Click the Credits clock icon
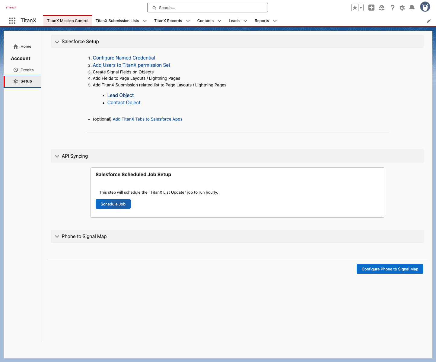Viewport: 436px width, 362px height. pos(16,70)
